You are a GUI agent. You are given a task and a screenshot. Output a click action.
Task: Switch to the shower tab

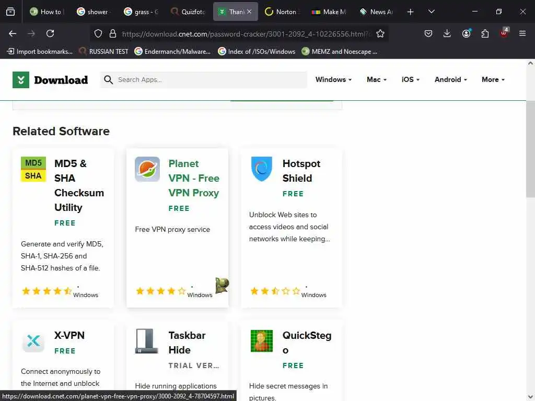pyautogui.click(x=93, y=11)
